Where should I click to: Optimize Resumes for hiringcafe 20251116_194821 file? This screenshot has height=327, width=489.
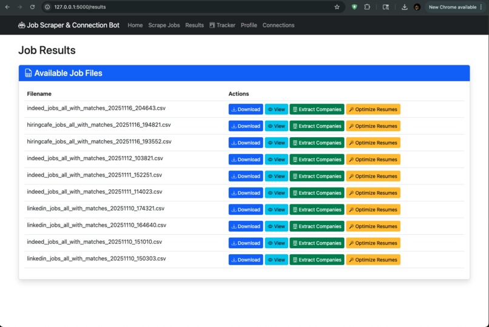click(373, 126)
